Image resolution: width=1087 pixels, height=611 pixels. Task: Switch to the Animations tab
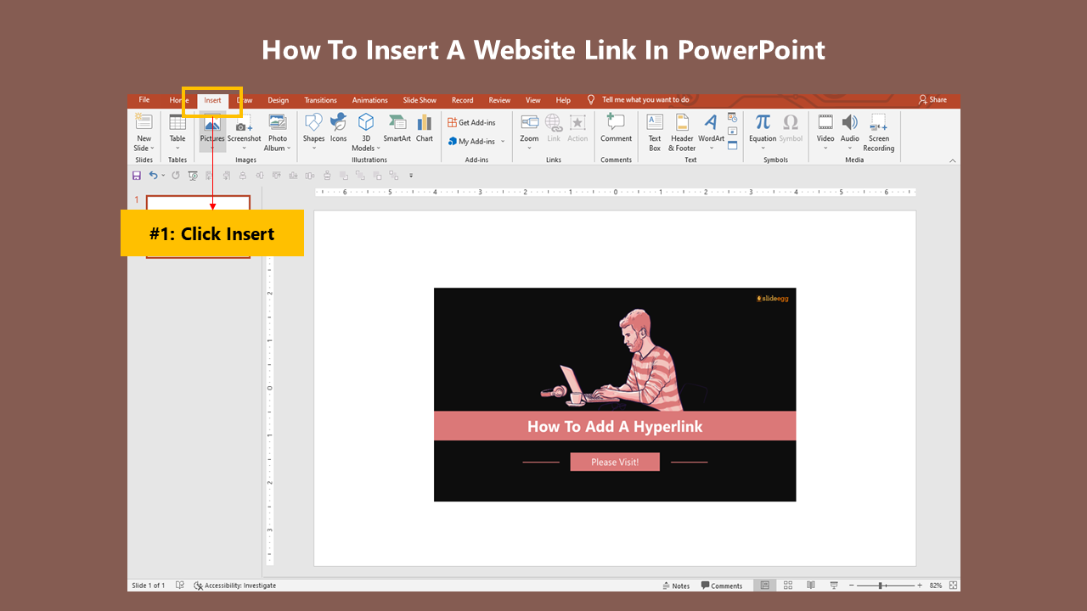370,100
